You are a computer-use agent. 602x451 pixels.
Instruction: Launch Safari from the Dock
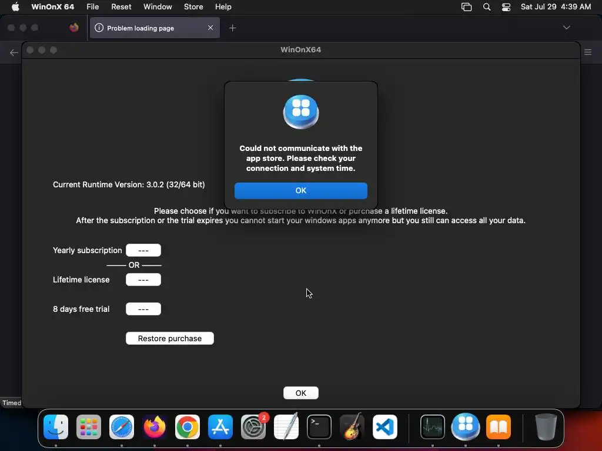tap(122, 426)
